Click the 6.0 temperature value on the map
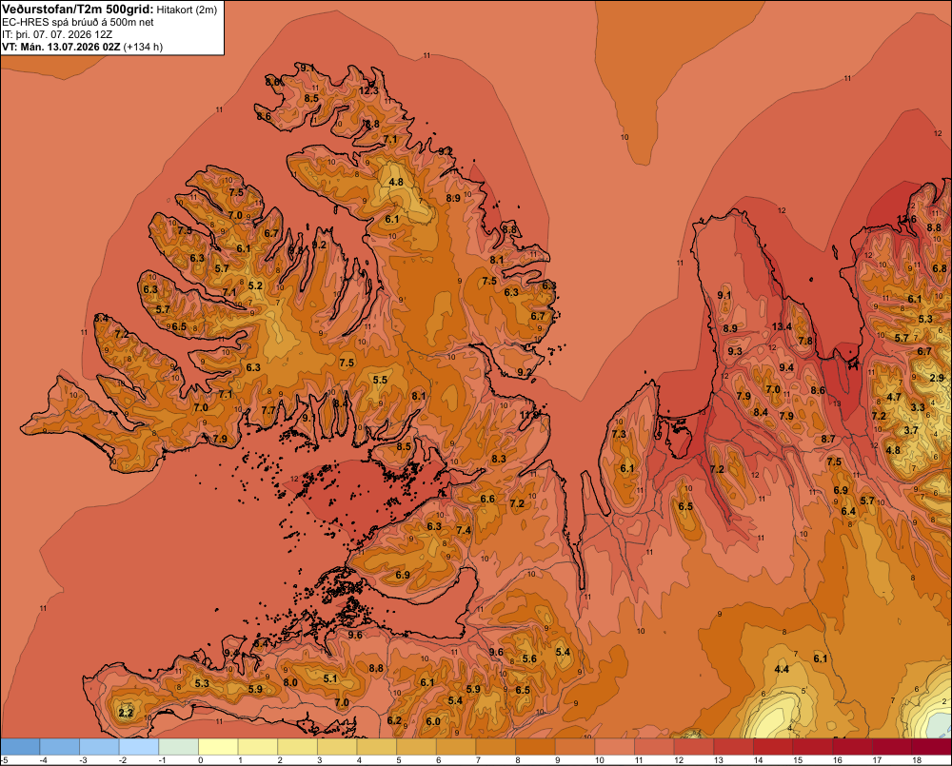This screenshot has height=766, width=952. [433, 721]
